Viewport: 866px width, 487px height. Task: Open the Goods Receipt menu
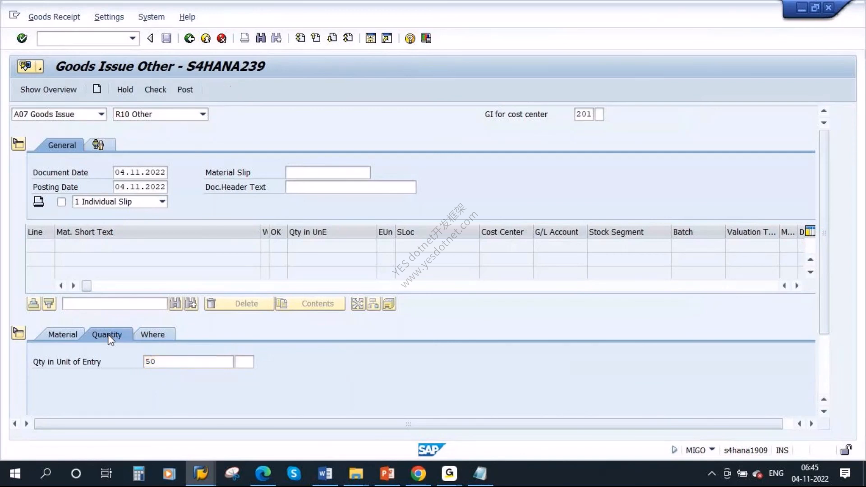pyautogui.click(x=54, y=17)
